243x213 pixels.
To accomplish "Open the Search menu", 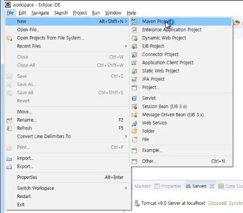I will tap(61, 13).
